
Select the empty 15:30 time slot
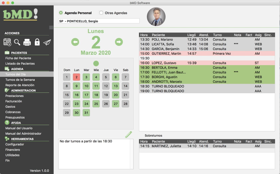207,58
